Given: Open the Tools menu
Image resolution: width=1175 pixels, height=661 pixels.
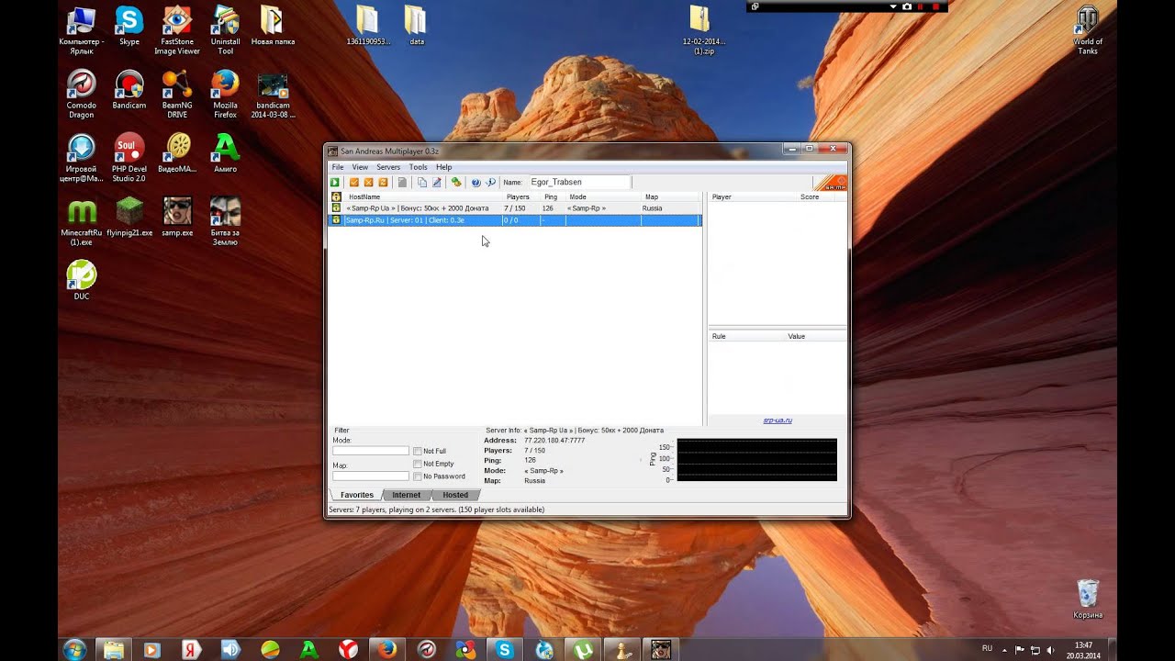Looking at the screenshot, I should 418,167.
